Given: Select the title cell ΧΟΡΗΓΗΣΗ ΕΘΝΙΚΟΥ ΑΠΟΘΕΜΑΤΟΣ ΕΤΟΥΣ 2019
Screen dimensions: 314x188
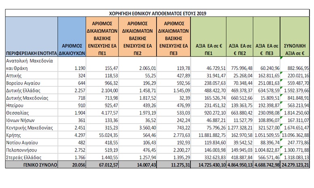Looking at the screenshot, I should (x=158, y=13).
